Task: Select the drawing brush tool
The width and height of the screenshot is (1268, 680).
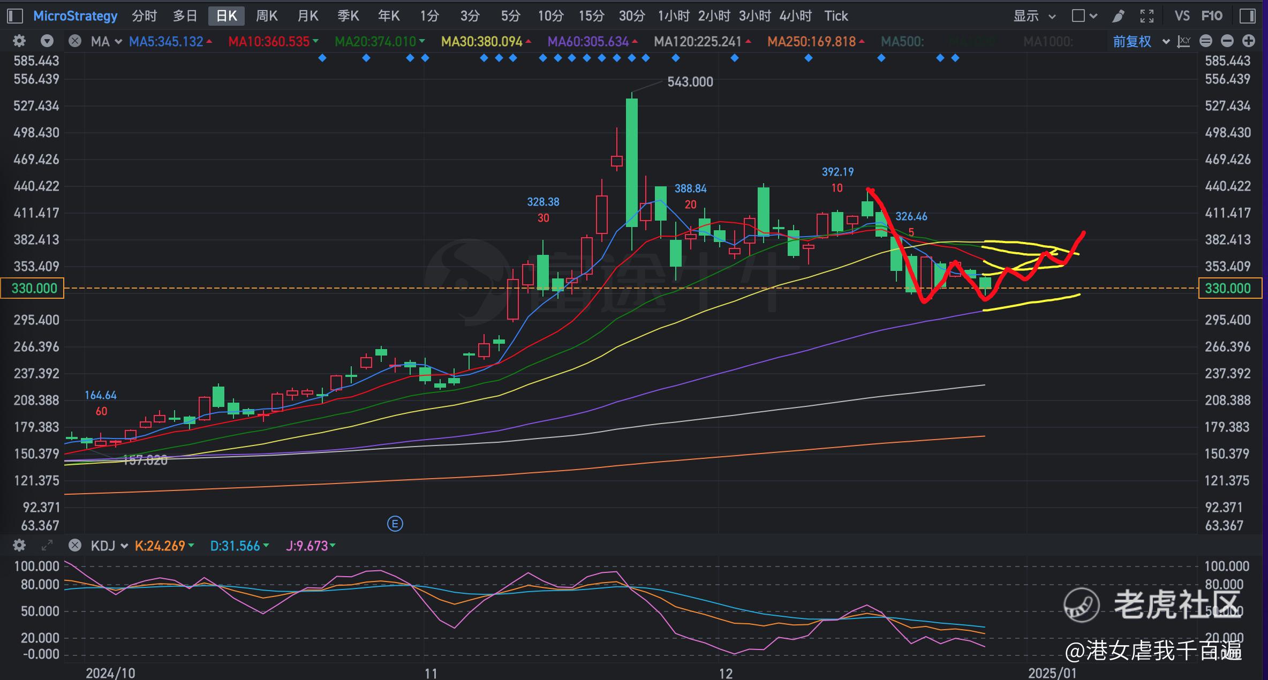Action: point(1118,16)
